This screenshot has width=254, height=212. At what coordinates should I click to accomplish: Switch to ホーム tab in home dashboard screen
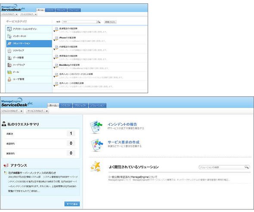pyautogui.click(x=53, y=105)
